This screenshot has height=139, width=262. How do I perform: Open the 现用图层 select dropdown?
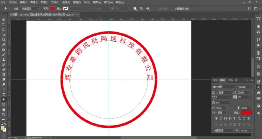(x=30, y=9)
